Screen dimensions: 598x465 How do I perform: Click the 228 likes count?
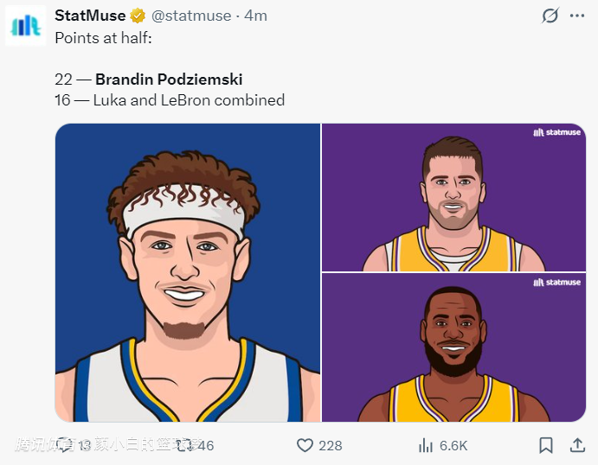(331, 446)
